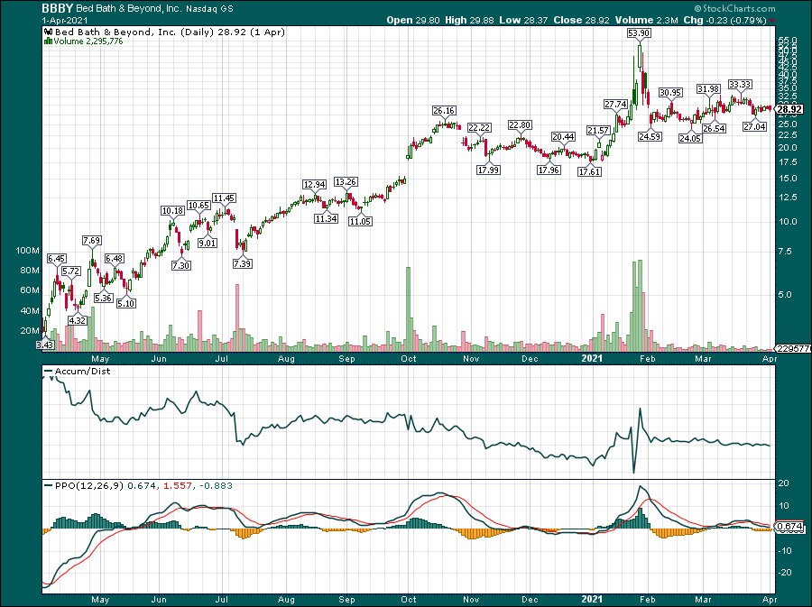Click the PPO(12,26,9) line legend marker
The image size is (812, 607).
pyautogui.click(x=49, y=486)
